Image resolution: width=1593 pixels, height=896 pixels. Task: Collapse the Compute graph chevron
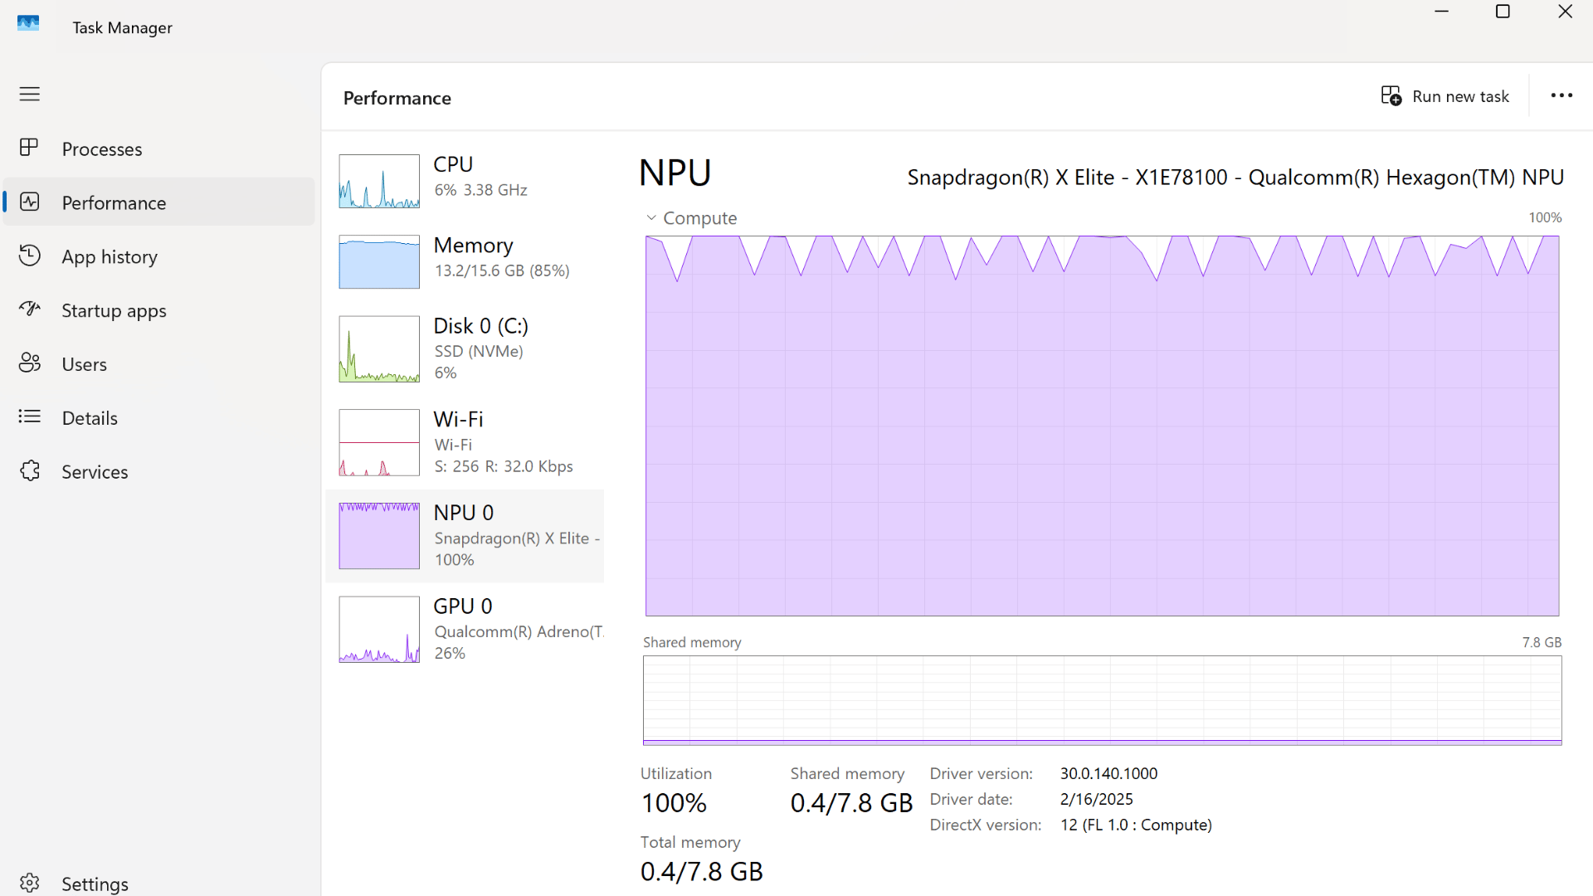(651, 218)
